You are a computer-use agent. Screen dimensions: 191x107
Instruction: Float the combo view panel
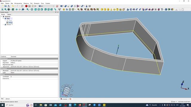click(x=56, y=12)
